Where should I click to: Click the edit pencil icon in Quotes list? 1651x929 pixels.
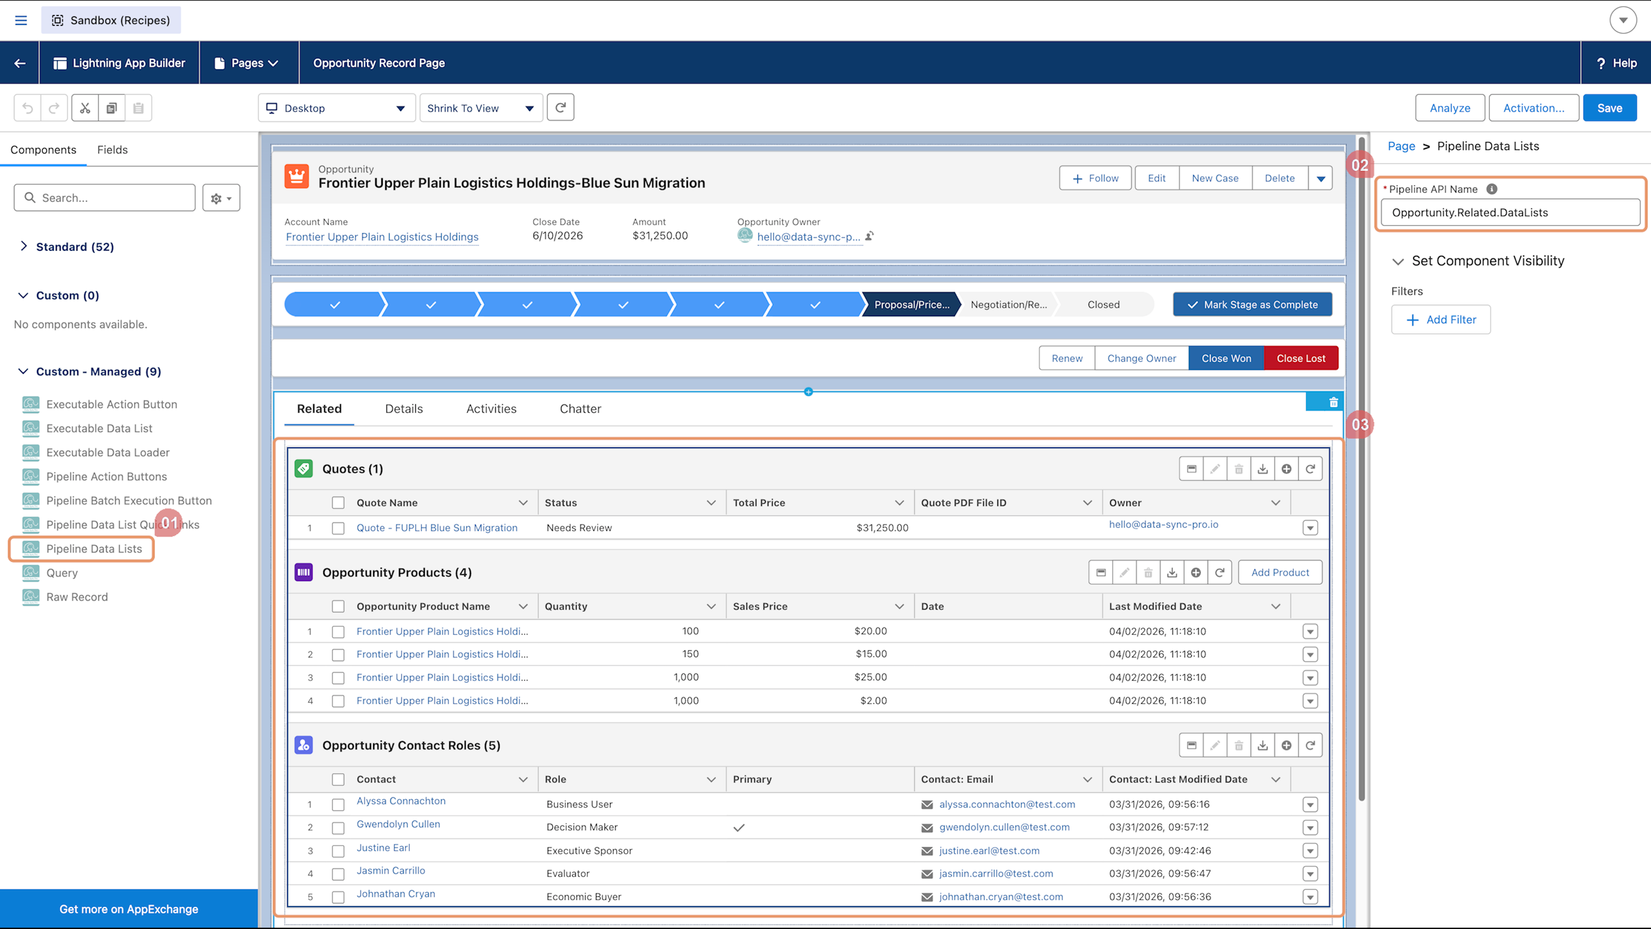(x=1215, y=469)
